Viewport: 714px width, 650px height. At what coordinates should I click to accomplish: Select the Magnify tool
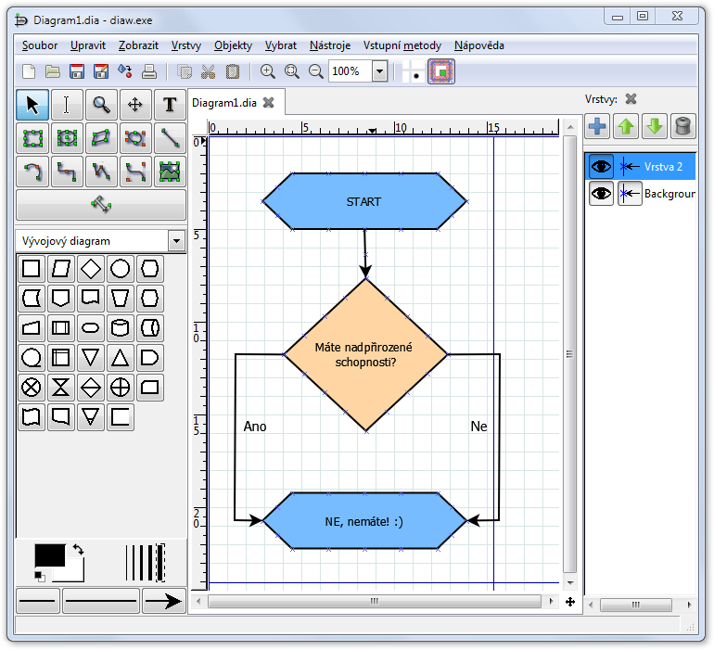coord(101,105)
